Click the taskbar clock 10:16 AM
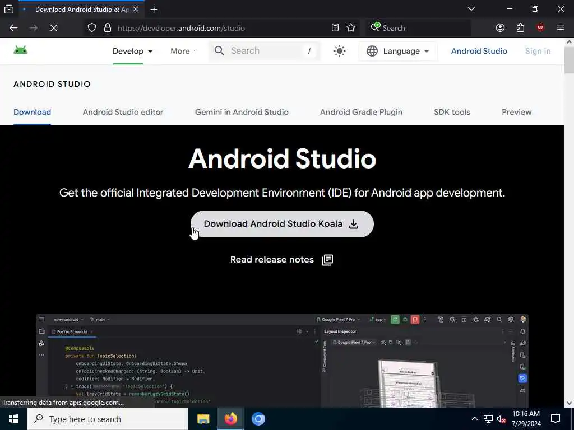 (x=526, y=419)
